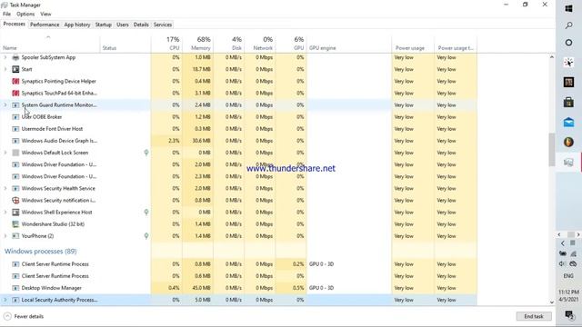
Task: Click the Wondershare Studio process icon
Action: tap(15, 224)
